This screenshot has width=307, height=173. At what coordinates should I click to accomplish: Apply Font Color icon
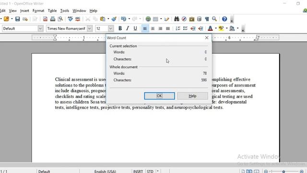point(210,28)
